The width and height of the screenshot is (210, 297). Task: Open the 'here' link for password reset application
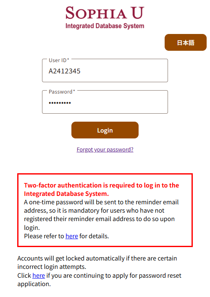pyautogui.click(x=39, y=276)
